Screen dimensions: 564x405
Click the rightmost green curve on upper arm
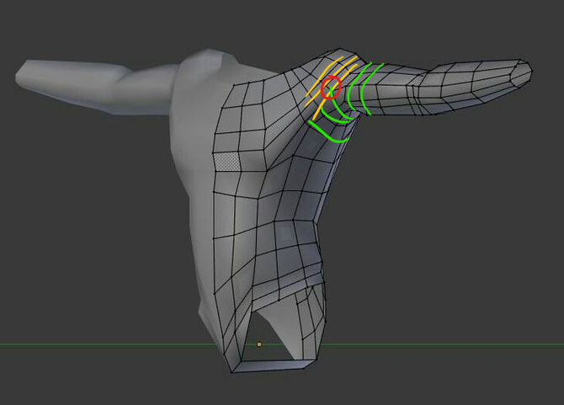point(370,88)
